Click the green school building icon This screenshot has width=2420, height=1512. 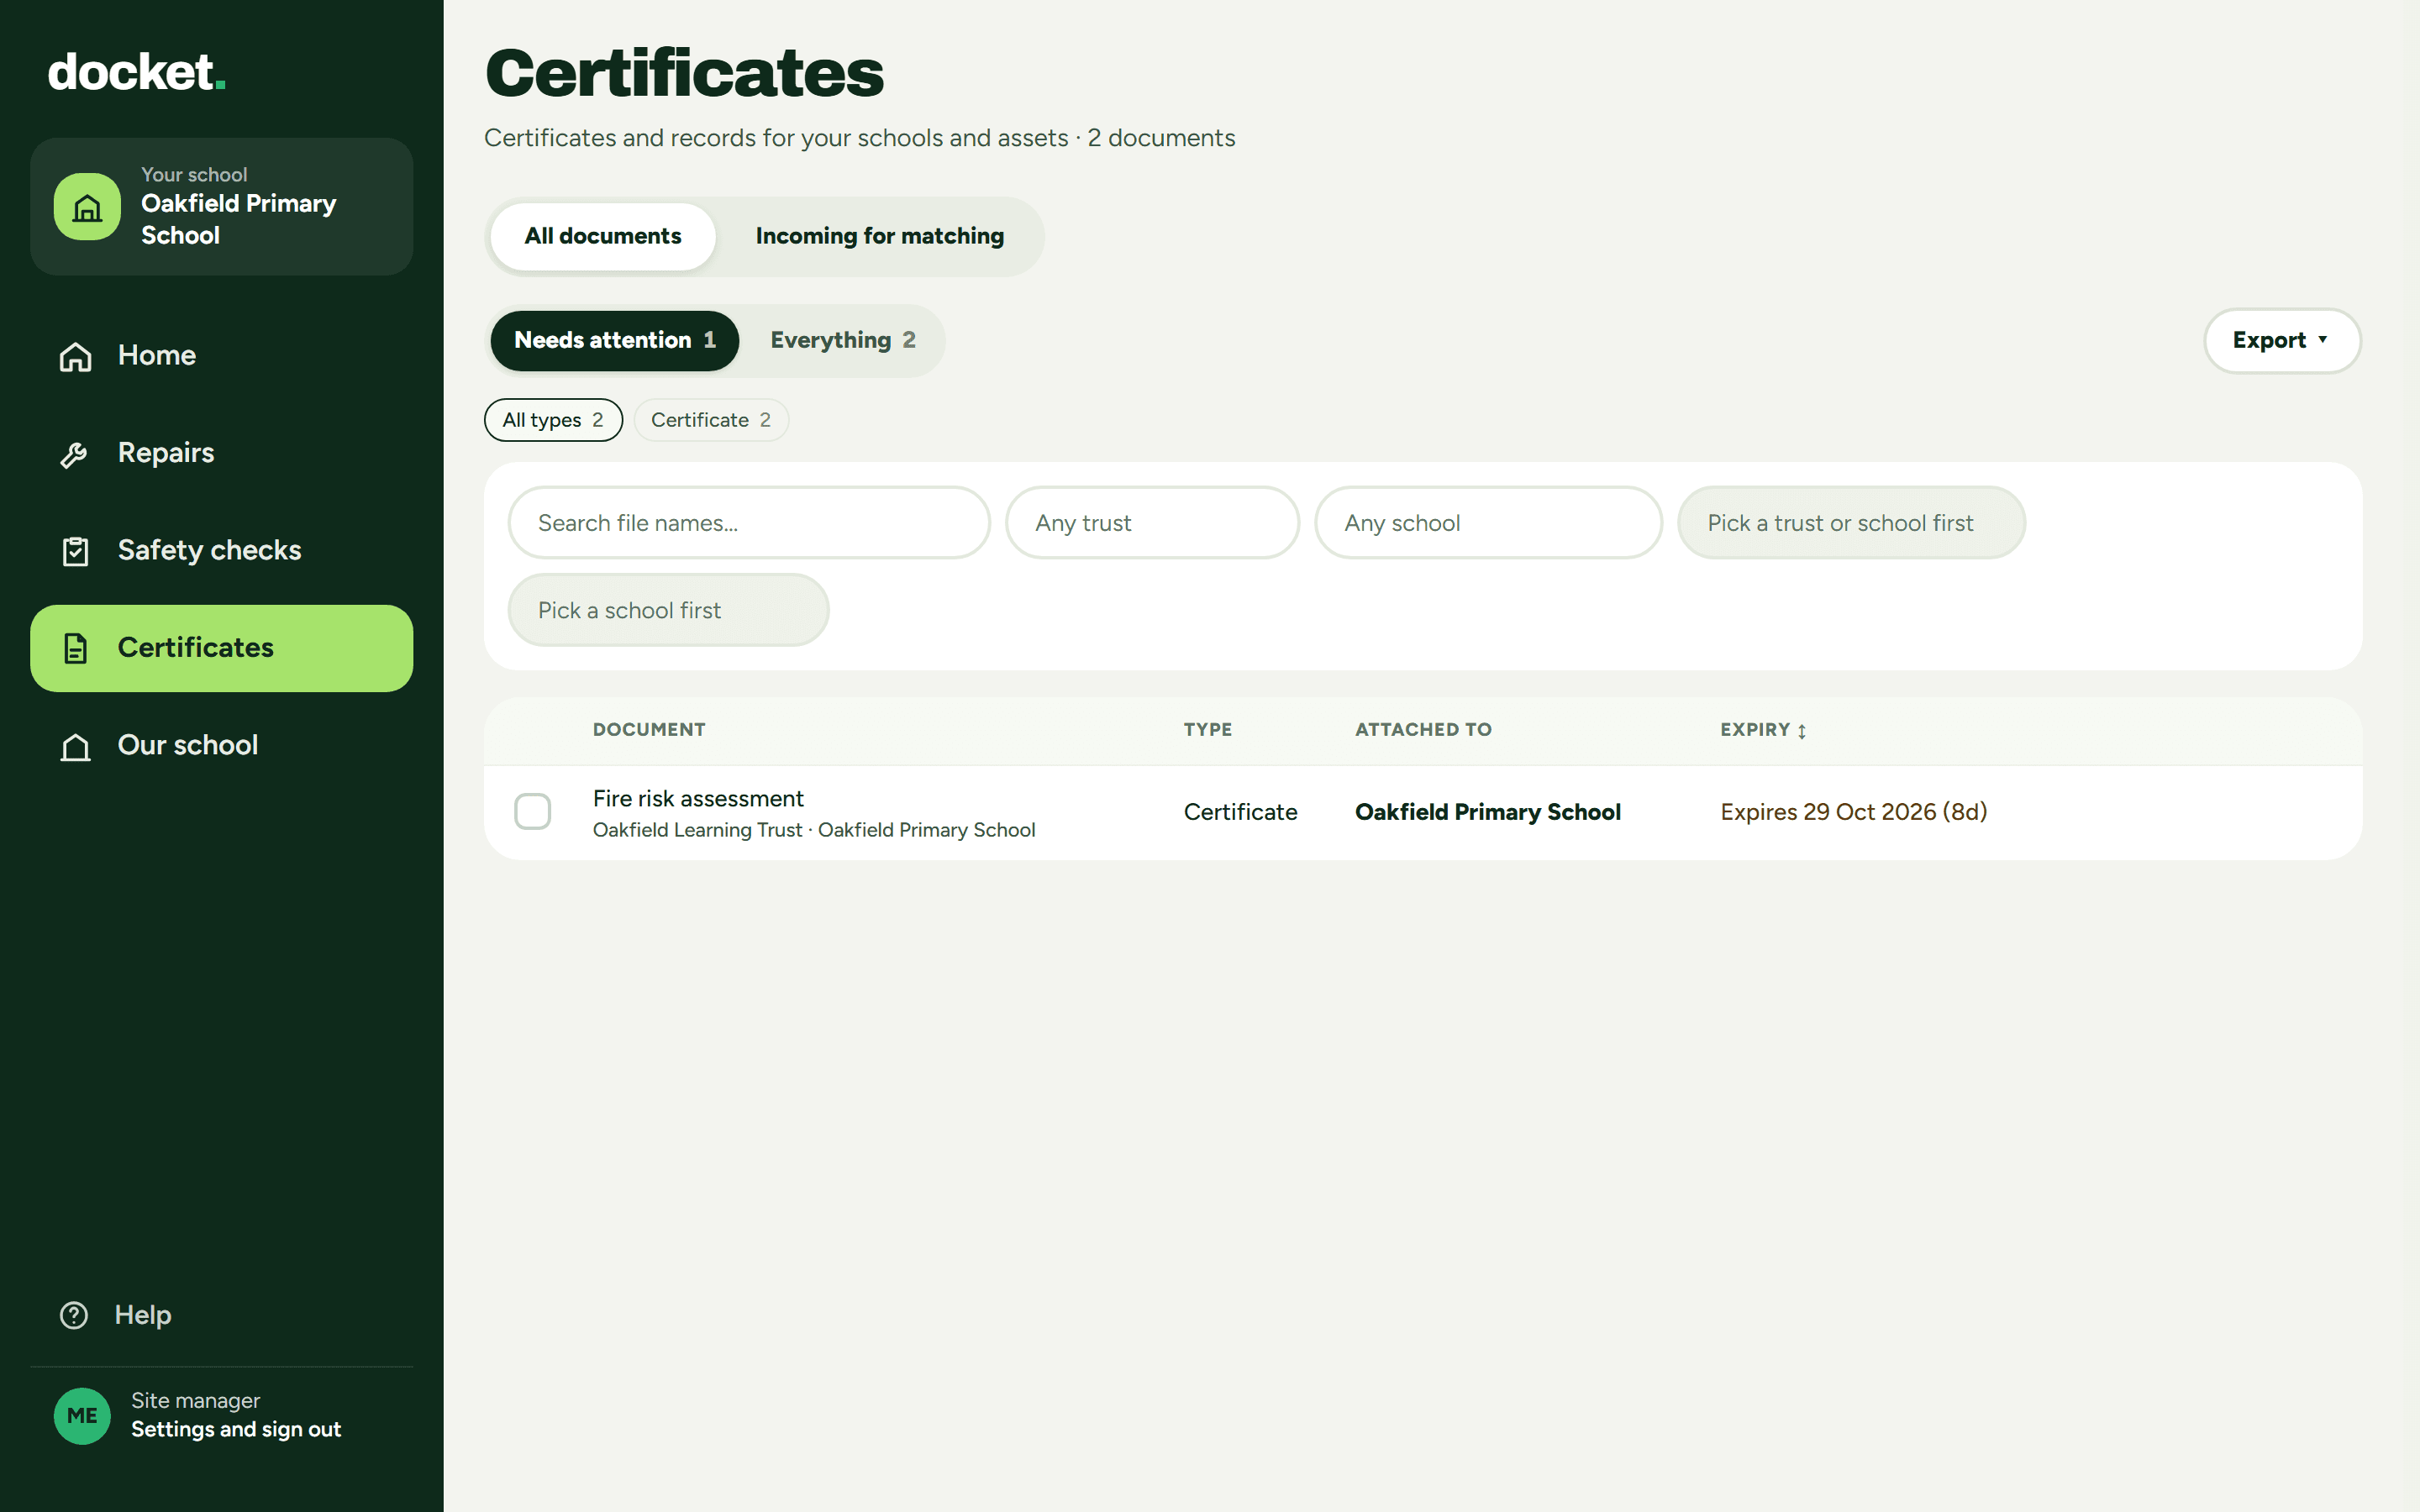[x=87, y=207]
